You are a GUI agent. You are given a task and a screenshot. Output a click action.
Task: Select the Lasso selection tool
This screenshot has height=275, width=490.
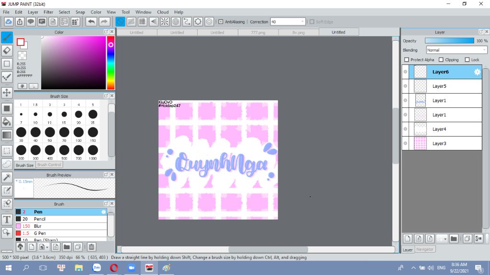click(x=7, y=164)
